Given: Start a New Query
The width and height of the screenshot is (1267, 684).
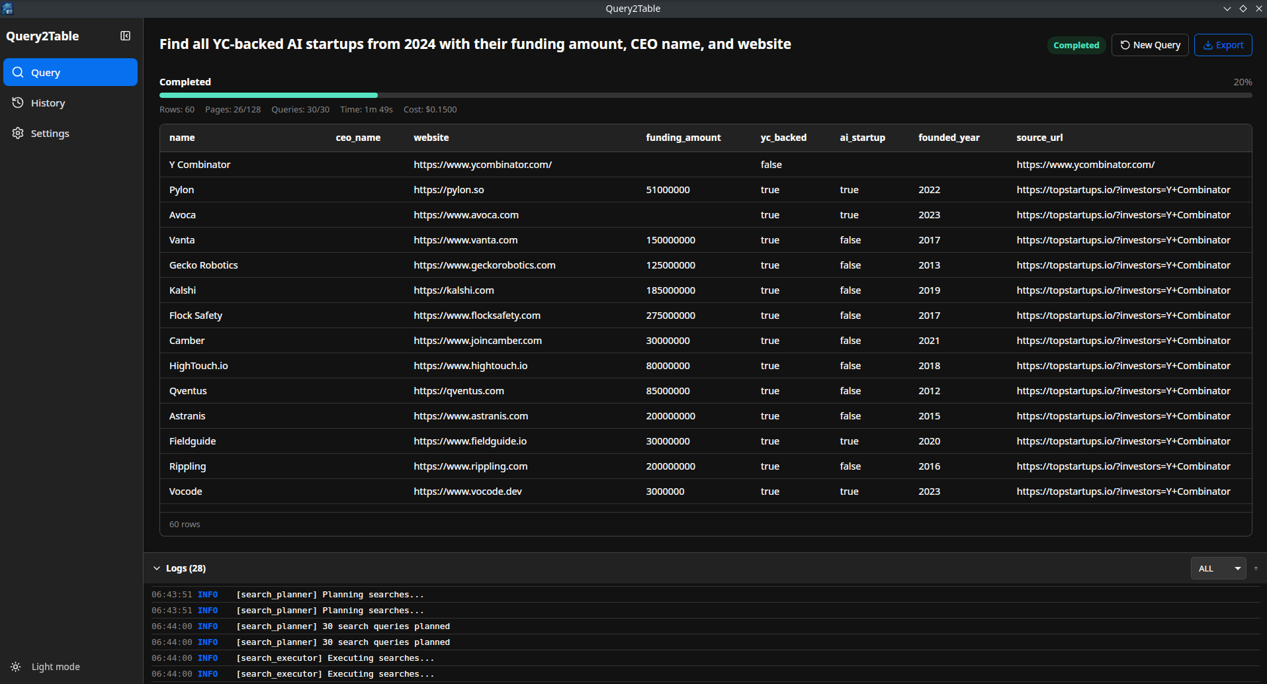Looking at the screenshot, I should [1150, 45].
